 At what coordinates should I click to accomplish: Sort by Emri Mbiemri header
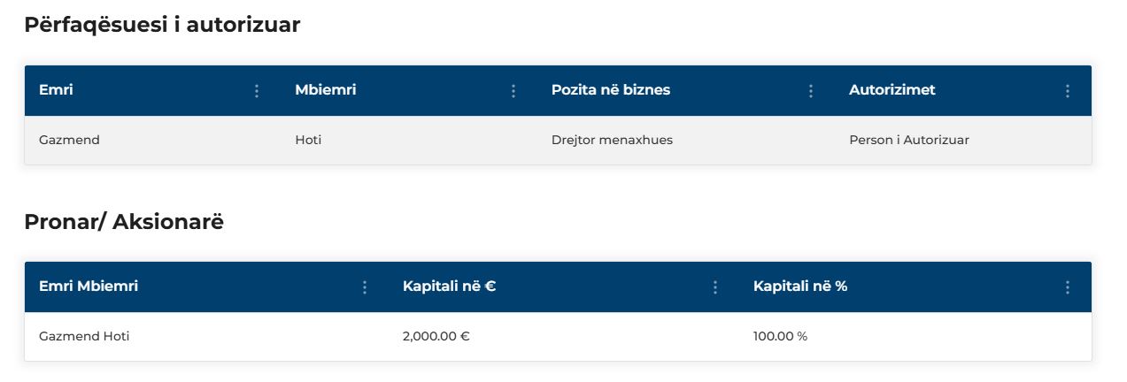pos(89,286)
